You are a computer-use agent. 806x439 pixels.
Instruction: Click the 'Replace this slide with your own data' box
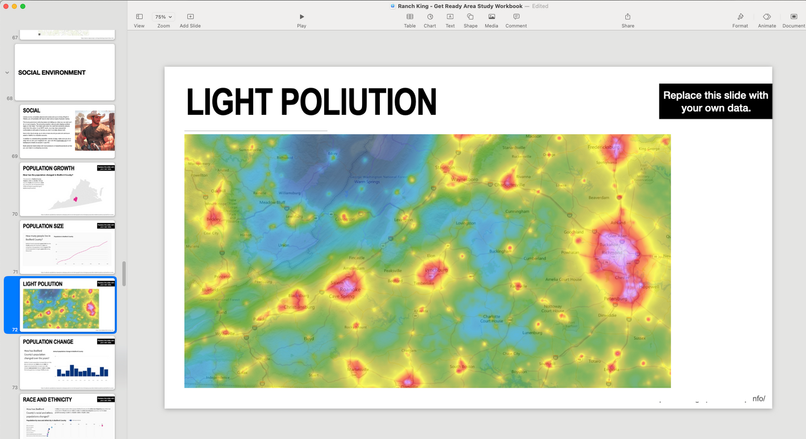click(716, 102)
